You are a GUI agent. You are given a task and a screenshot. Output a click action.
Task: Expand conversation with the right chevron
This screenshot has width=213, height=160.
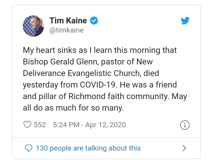pos(184,148)
